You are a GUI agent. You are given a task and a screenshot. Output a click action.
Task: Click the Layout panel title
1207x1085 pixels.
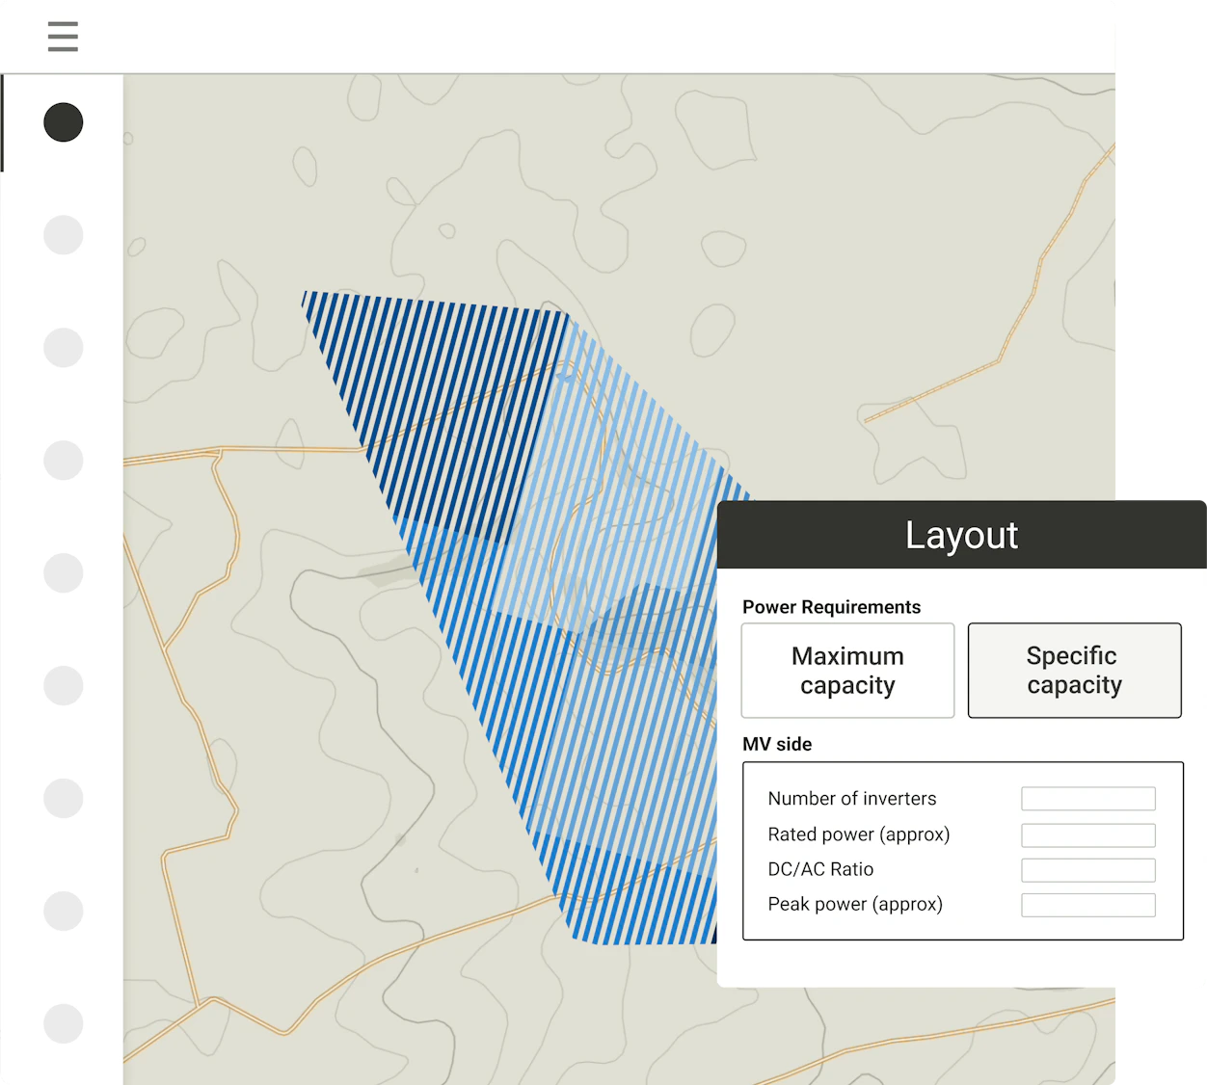click(962, 536)
